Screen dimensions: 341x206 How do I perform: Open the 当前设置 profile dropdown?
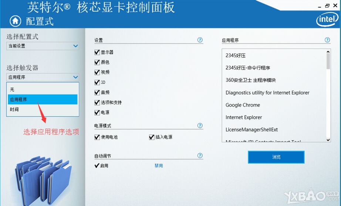[x=43, y=46]
